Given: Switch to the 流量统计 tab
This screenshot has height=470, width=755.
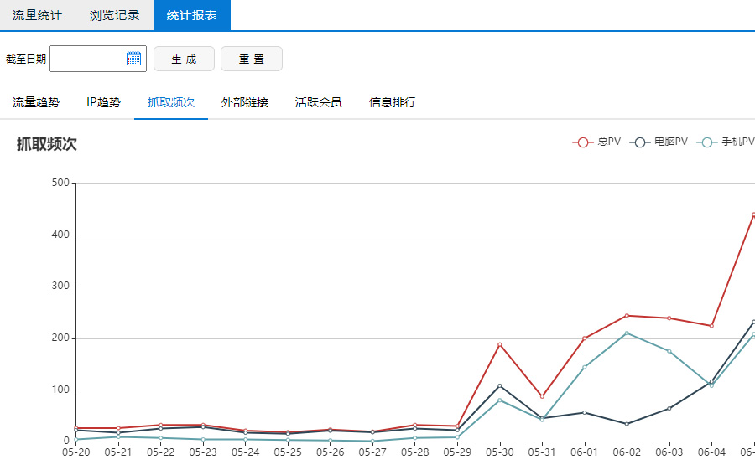Looking at the screenshot, I should point(37,15).
